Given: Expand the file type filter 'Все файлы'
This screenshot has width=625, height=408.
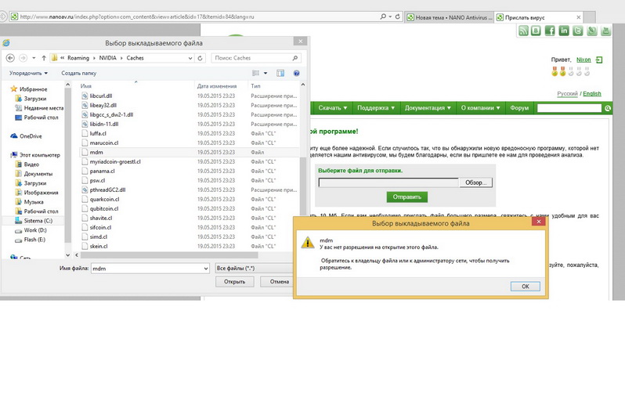Looking at the screenshot, I should coord(254,268).
